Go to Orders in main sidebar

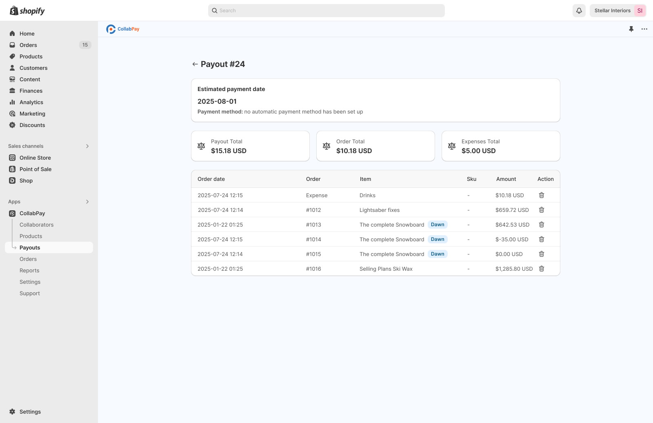28,45
